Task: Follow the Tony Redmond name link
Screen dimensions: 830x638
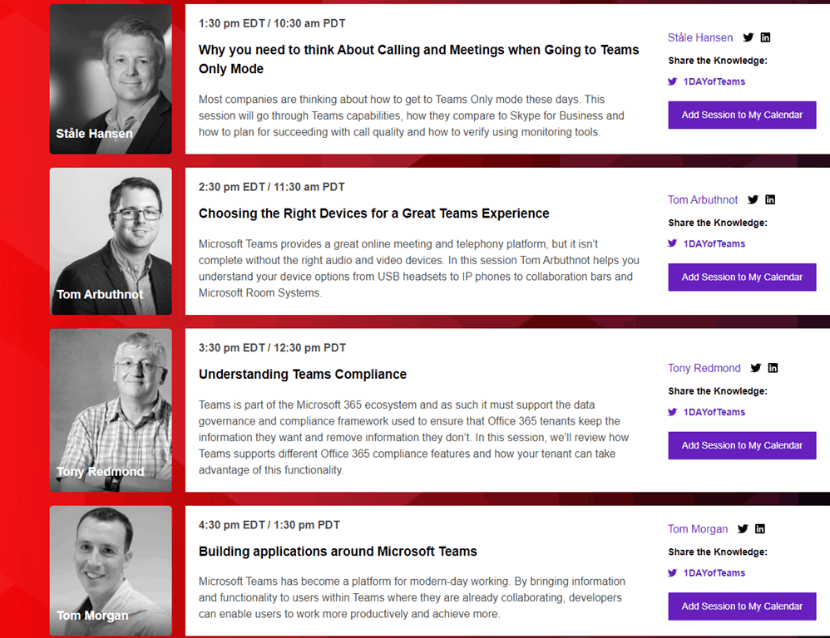Action: (704, 368)
